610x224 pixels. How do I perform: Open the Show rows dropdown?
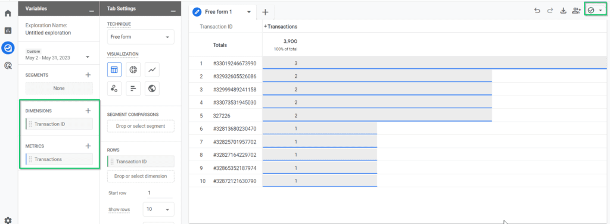click(158, 209)
